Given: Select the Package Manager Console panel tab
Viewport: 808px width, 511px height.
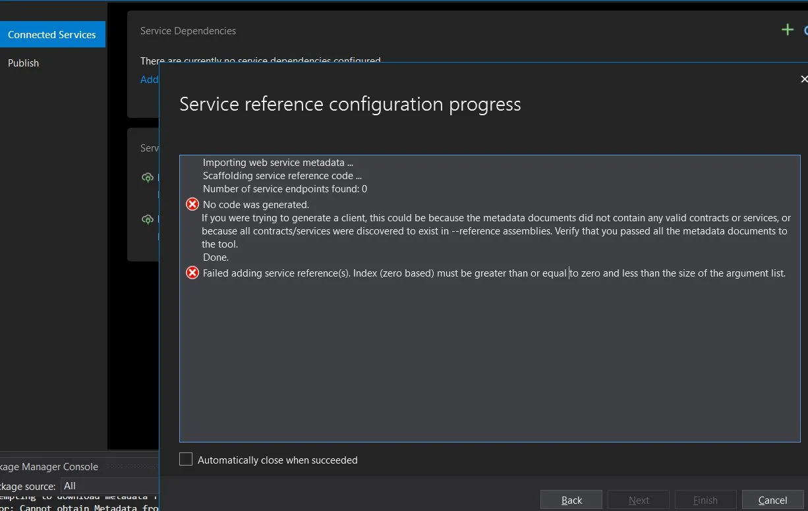Looking at the screenshot, I should pos(49,467).
